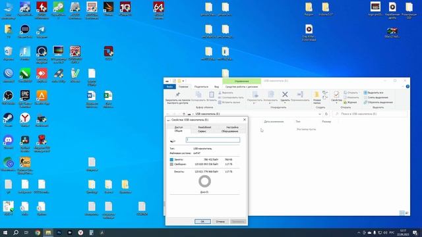
Task: Expand the ribbon collapse chevron
Action: [403, 86]
